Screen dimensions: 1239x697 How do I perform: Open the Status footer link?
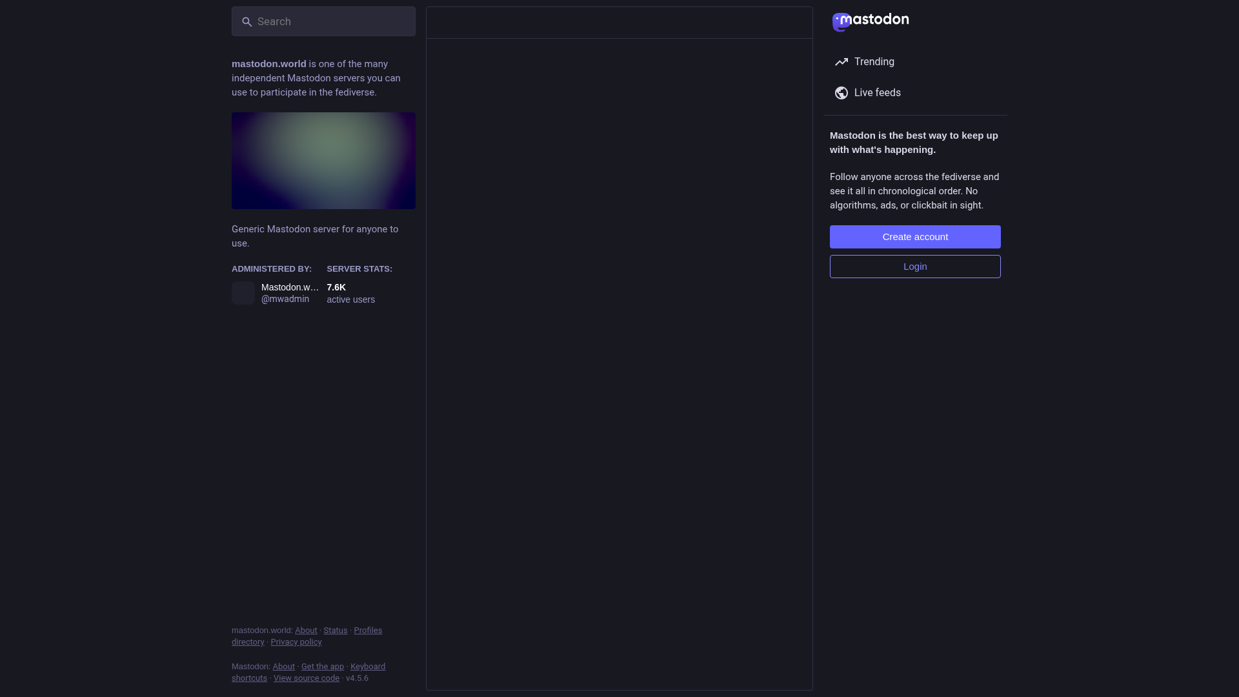pyautogui.click(x=335, y=631)
